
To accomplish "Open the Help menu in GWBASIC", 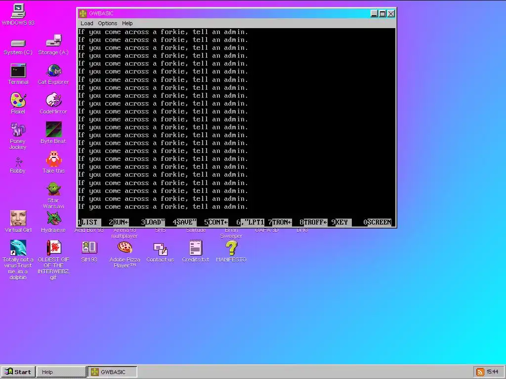I will tap(127, 23).
